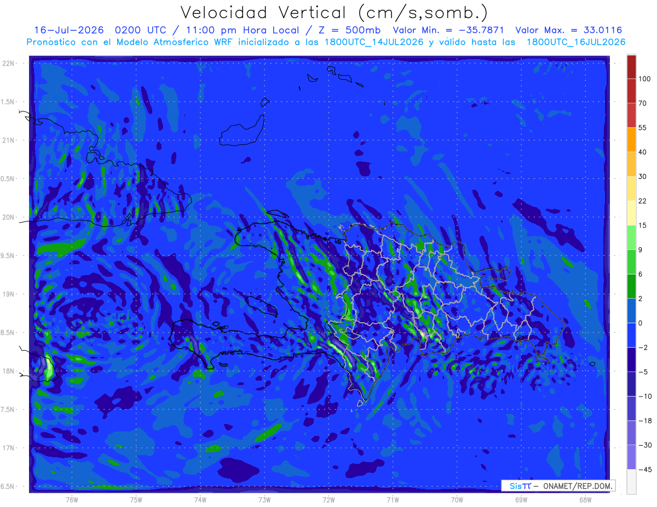Click the "18N" latitude tick label
This screenshot has height=507, width=657.
click(x=8, y=371)
